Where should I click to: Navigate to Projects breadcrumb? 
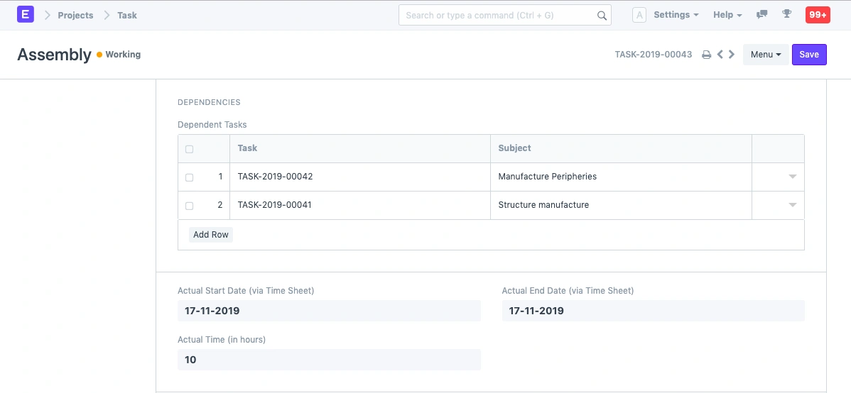(75, 15)
